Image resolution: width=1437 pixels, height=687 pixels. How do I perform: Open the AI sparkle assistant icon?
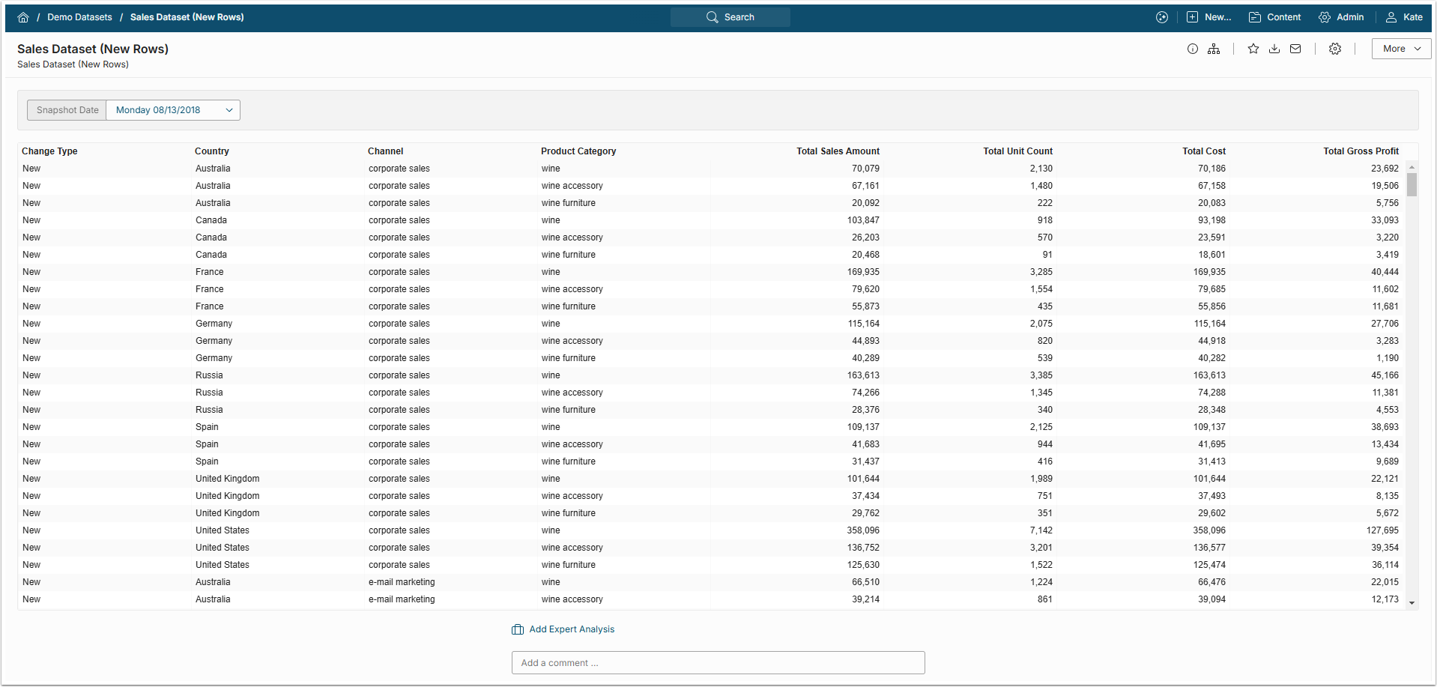[x=1161, y=17]
